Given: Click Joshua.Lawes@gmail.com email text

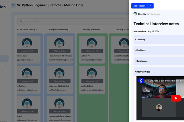Looking at the screenshot, I should pos(27,90).
